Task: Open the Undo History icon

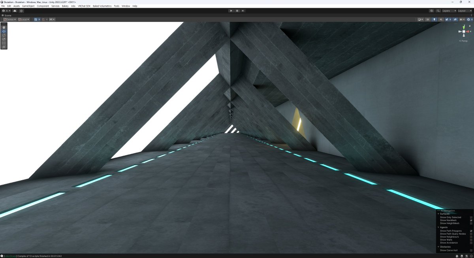Action: (431, 11)
